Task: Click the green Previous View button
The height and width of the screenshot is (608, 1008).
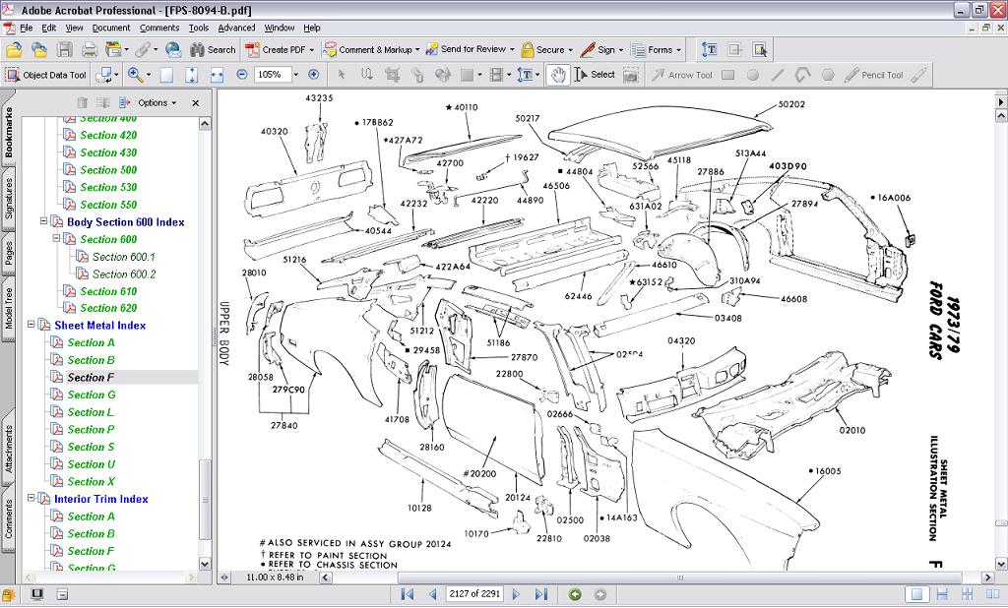Action: click(x=575, y=594)
